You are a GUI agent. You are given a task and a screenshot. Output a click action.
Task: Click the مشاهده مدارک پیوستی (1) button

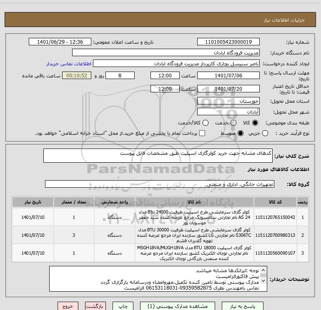(178, 306)
